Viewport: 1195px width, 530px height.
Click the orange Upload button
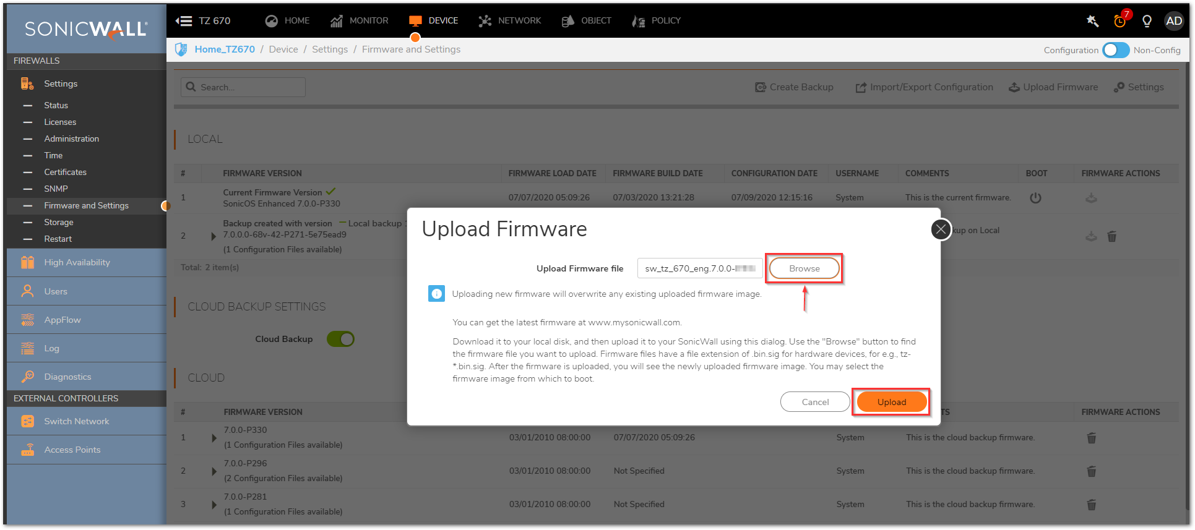[x=891, y=402]
